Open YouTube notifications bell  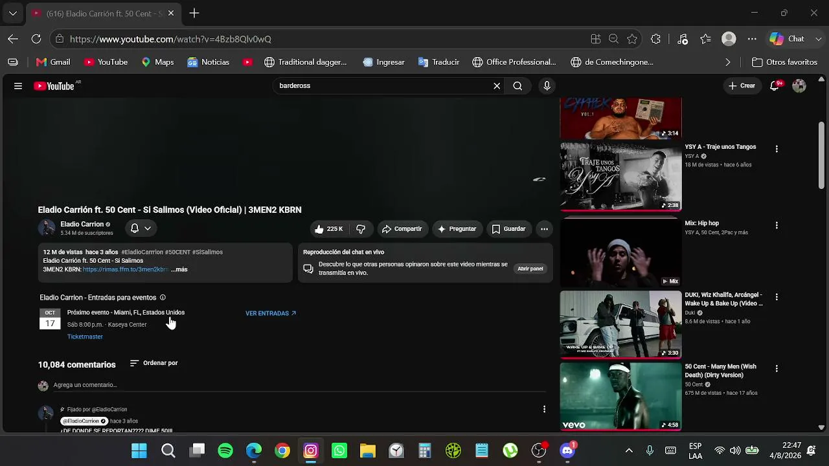click(x=775, y=86)
